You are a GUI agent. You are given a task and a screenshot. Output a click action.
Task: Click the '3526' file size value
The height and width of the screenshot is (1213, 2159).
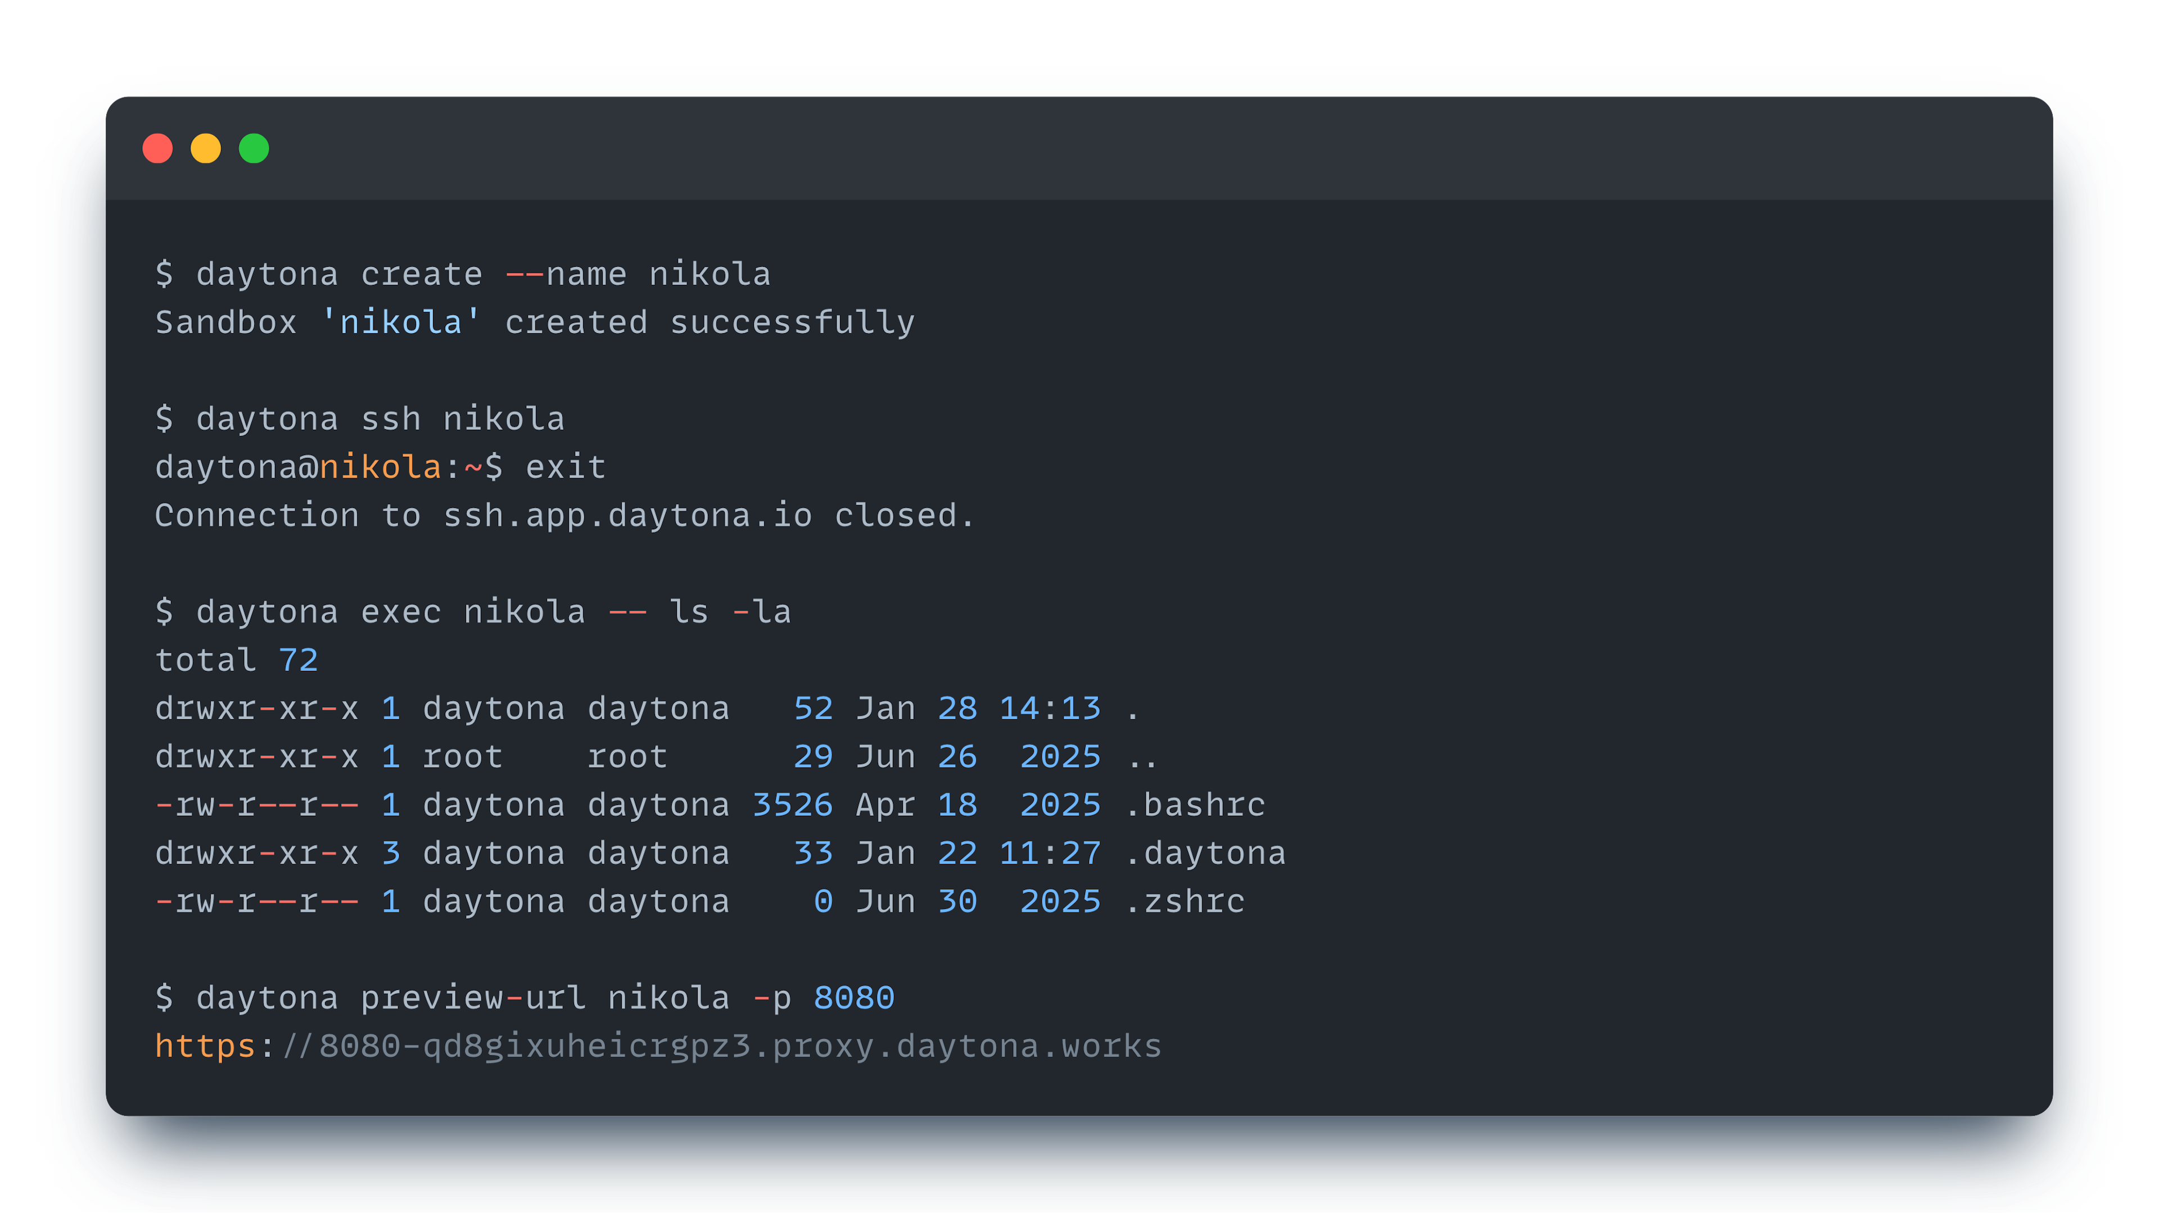pyautogui.click(x=792, y=805)
